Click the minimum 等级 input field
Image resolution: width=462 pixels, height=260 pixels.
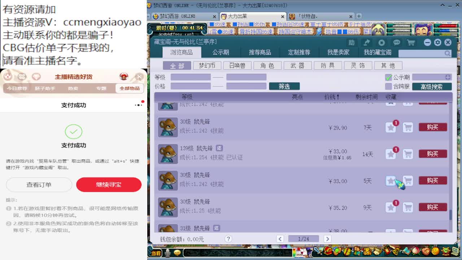(191, 77)
